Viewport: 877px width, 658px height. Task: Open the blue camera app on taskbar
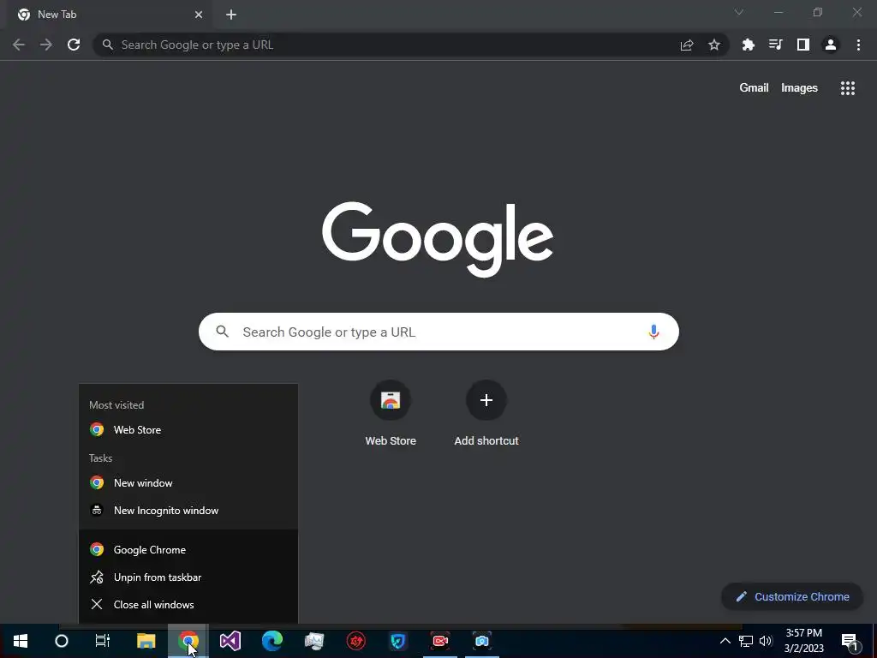tap(481, 641)
